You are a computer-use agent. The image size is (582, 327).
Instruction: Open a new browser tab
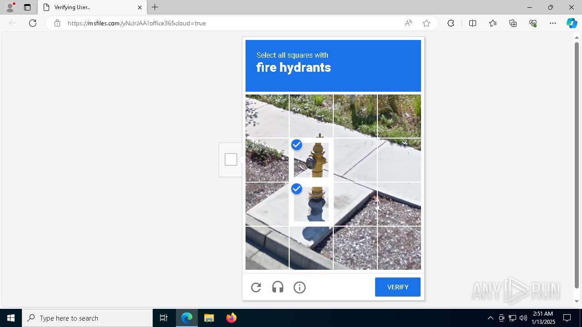pos(155,7)
